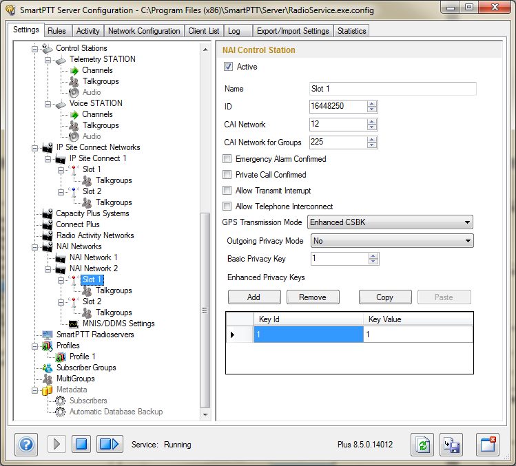Collapse the NAI Network 2 node
516x466 pixels.
[x=48, y=269]
